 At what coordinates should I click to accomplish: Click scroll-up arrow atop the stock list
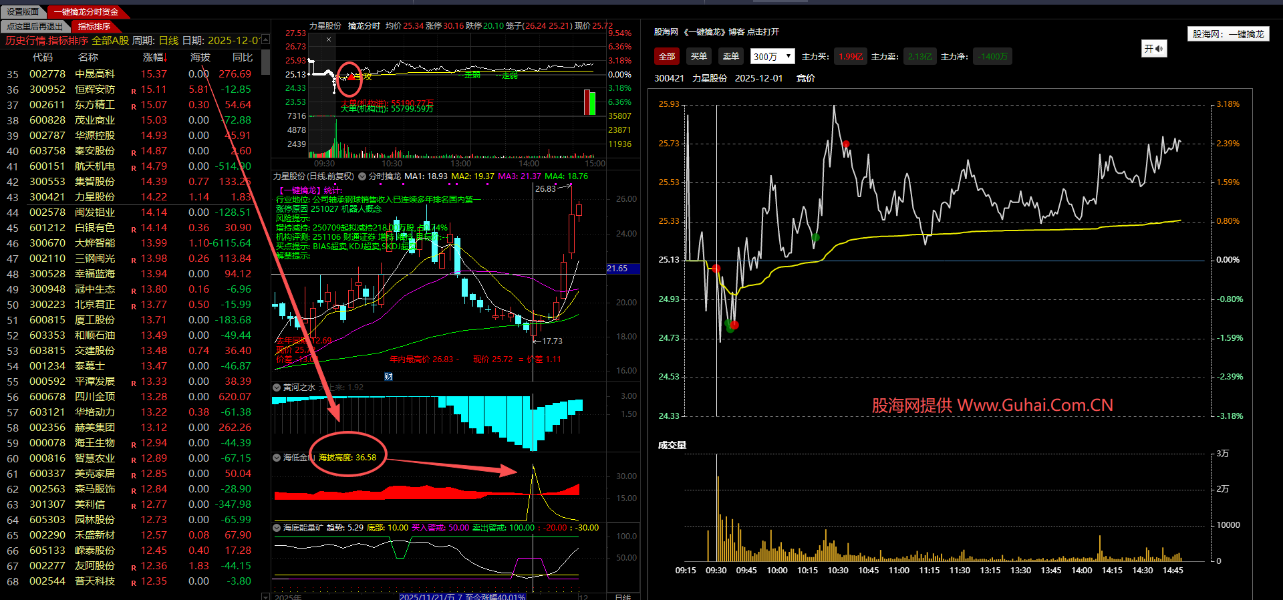coord(265,40)
